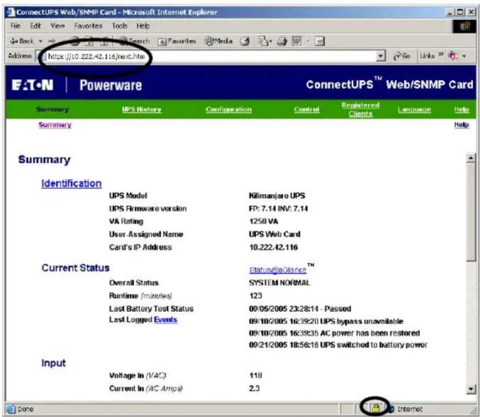Select the Summary tab in the green nav bar
The image size is (480, 417).
(x=52, y=110)
